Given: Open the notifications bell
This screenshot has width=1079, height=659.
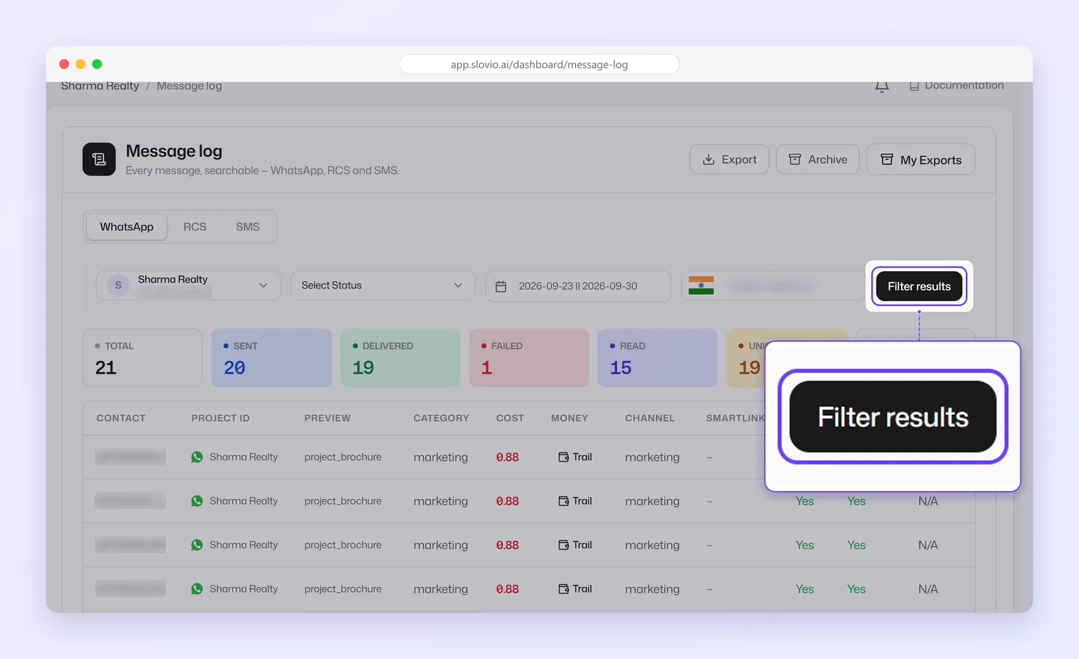Looking at the screenshot, I should 881,86.
